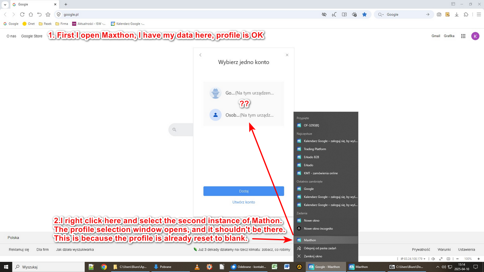484x272 pixels.
Task: Show hidden system tray icons chevron
Action: click(x=438, y=267)
